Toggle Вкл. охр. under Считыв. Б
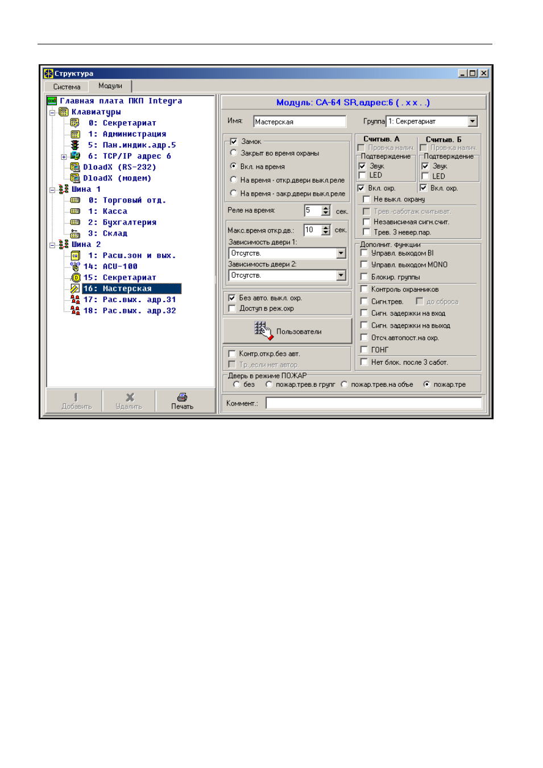 (423, 188)
